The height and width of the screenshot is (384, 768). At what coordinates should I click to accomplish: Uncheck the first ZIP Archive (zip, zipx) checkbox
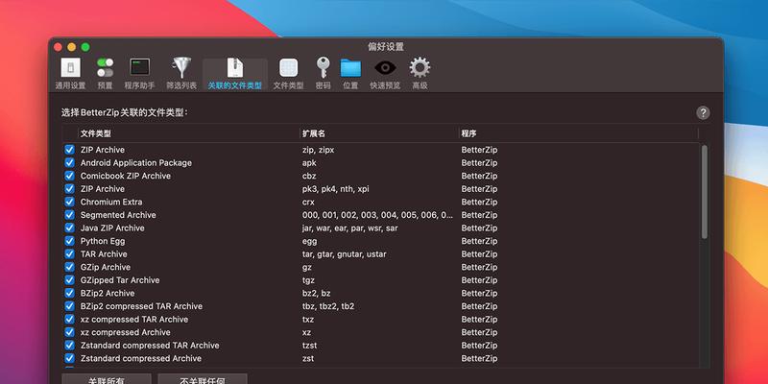69,150
